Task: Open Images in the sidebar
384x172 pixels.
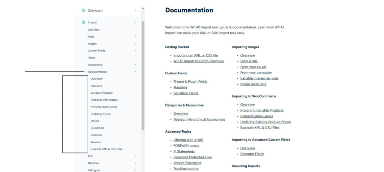Action: [92, 43]
